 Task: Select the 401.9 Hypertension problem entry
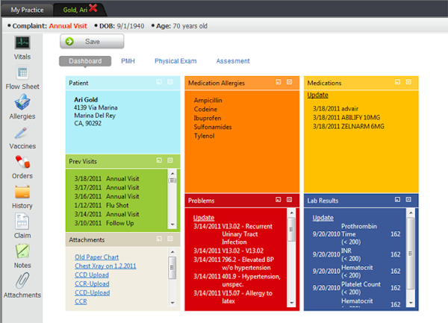tap(237, 280)
